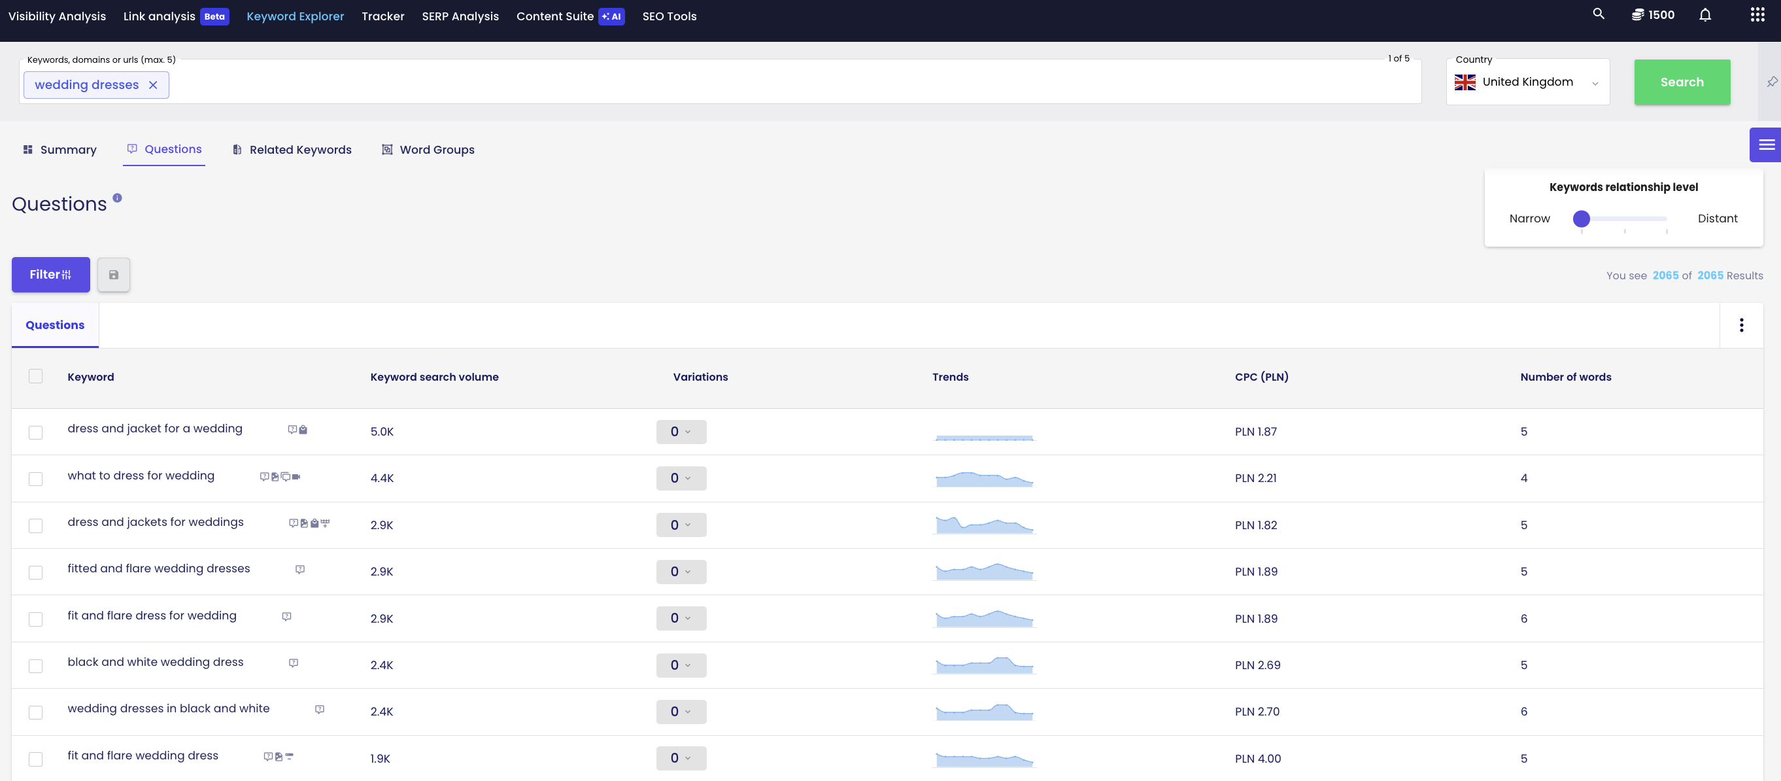Expand variations for fitted and flare wedding dresses
1781x781 pixels.
pyautogui.click(x=681, y=572)
